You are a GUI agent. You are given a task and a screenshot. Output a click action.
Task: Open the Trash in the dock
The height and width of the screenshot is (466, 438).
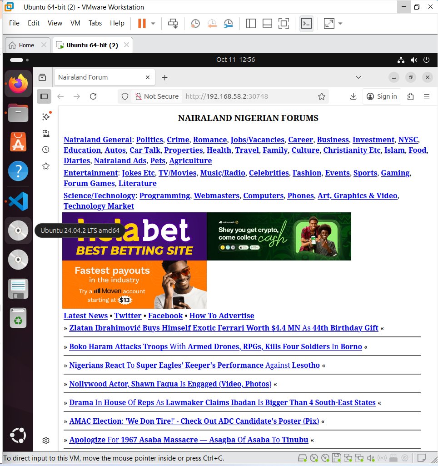(x=18, y=318)
